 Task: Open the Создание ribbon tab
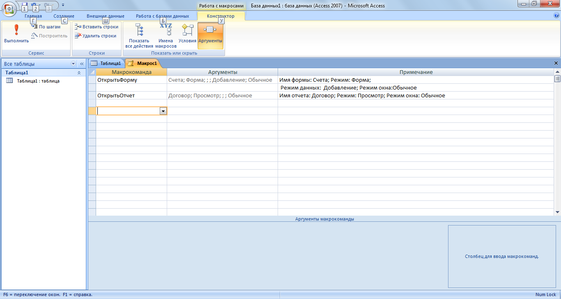[64, 16]
